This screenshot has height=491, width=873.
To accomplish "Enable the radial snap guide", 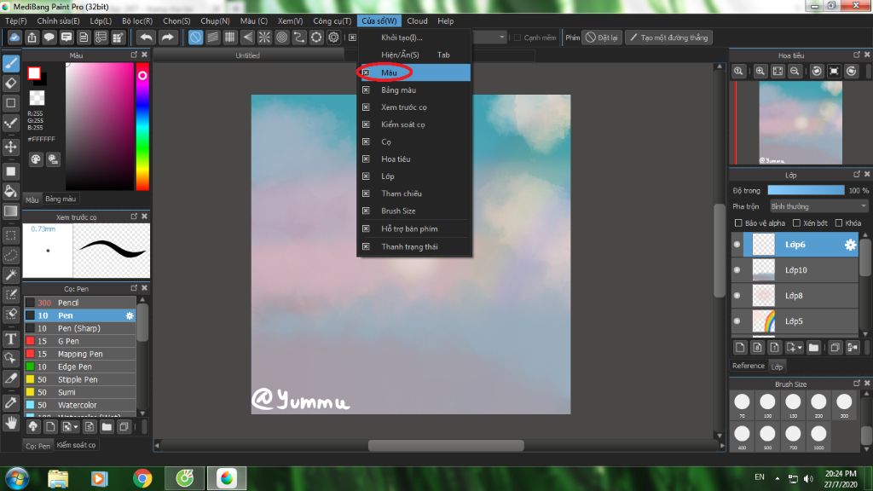I will tap(264, 38).
